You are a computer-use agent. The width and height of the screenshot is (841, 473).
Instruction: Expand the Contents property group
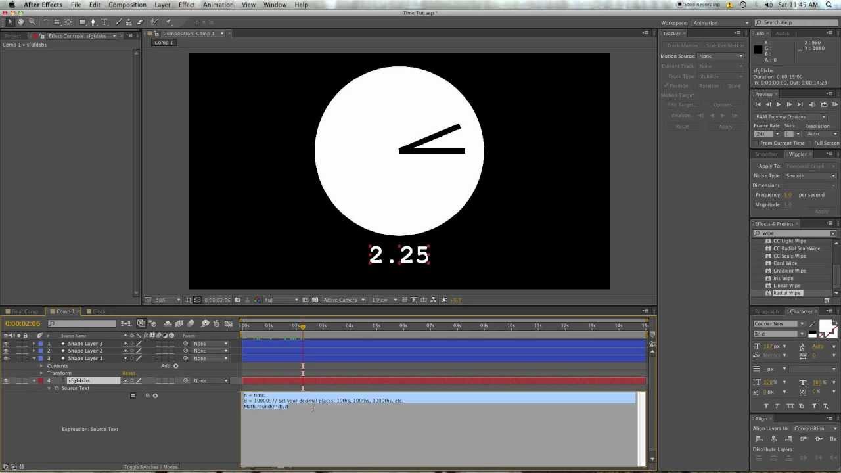[41, 366]
